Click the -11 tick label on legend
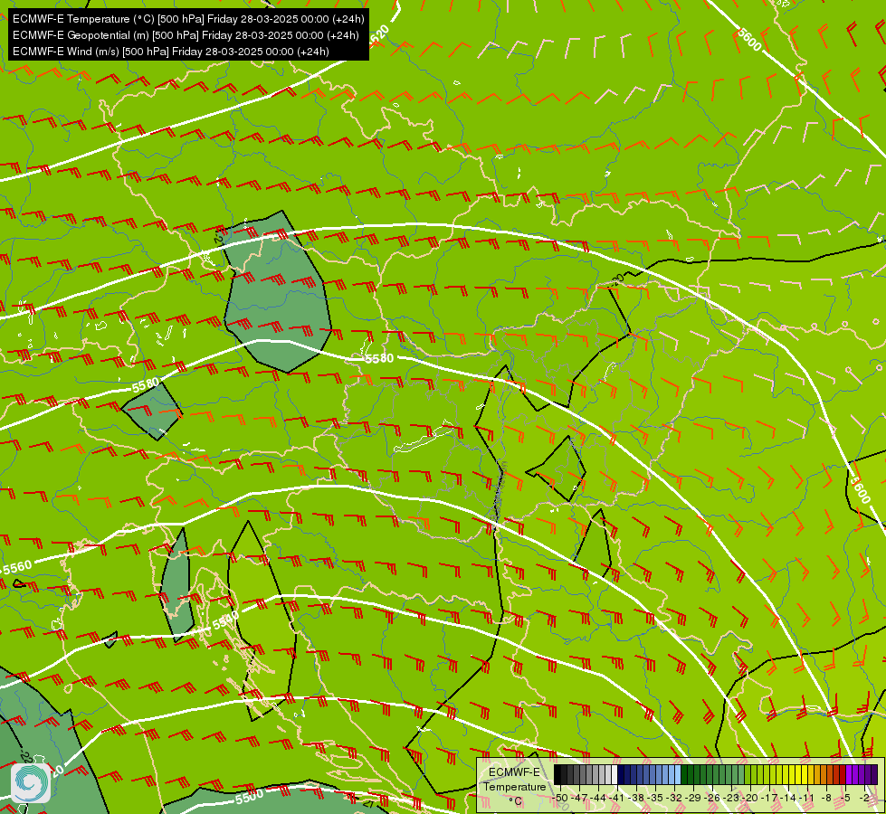The image size is (886, 814). click(807, 798)
